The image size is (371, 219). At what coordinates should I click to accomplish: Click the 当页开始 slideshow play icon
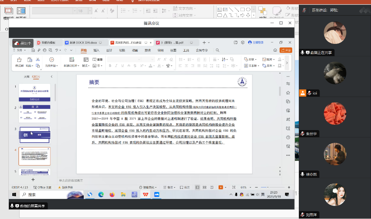tap(51, 60)
